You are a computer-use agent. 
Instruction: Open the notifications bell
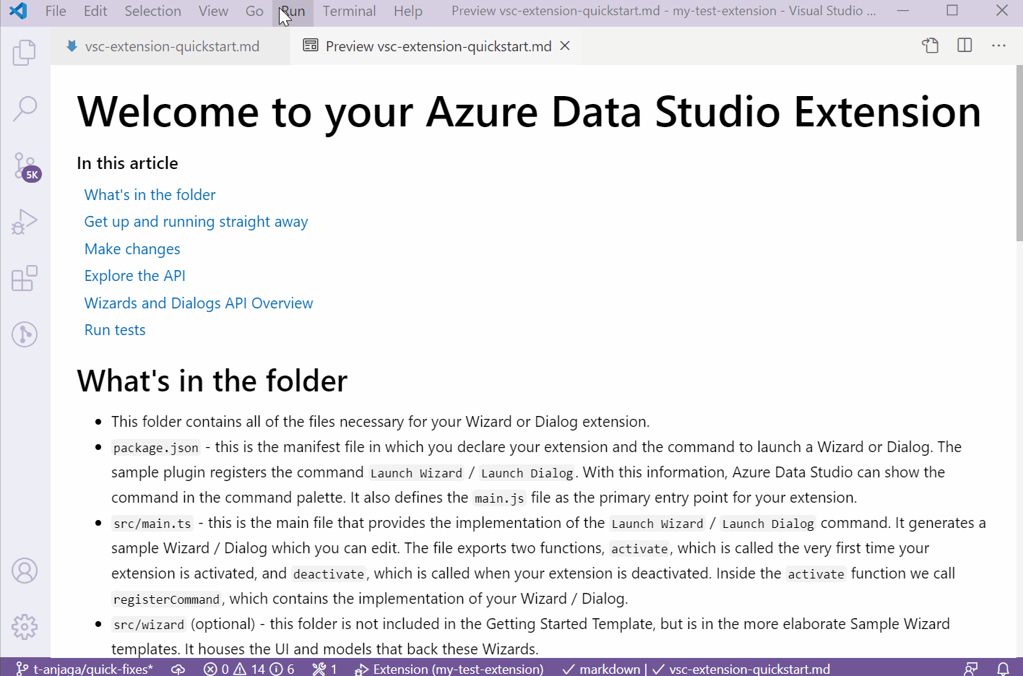pos(1003,669)
